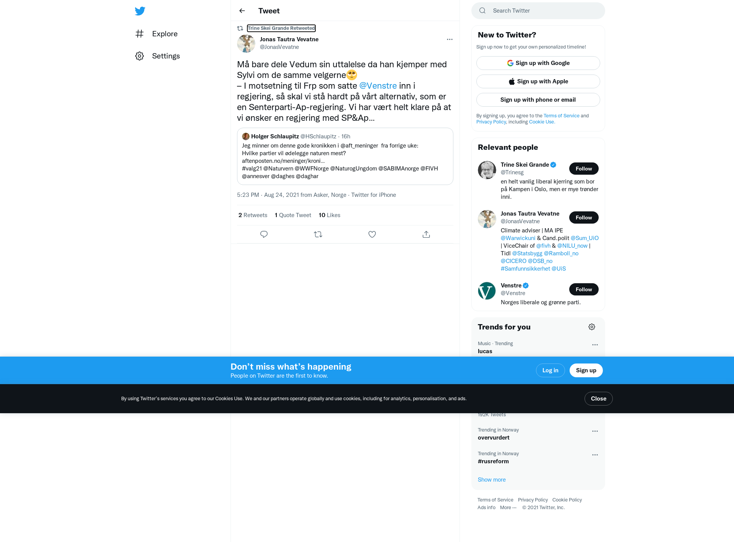Open Jonas Tautra Vevatne's avatar in the tweet
734x542 pixels.
pyautogui.click(x=246, y=44)
